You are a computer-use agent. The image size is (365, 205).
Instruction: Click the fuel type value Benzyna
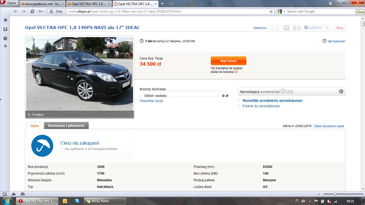pyautogui.click(x=269, y=180)
